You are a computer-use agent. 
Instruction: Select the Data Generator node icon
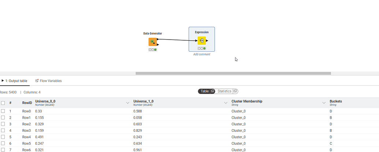[x=153, y=42]
